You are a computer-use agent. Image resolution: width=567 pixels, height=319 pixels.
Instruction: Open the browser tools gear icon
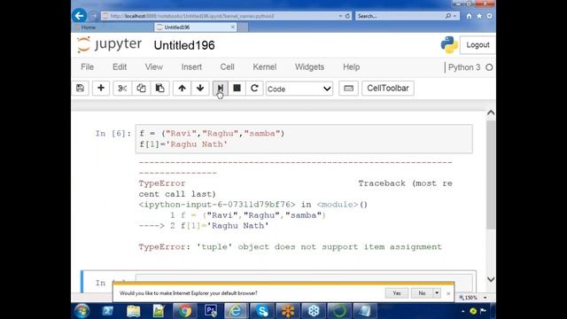(489, 16)
